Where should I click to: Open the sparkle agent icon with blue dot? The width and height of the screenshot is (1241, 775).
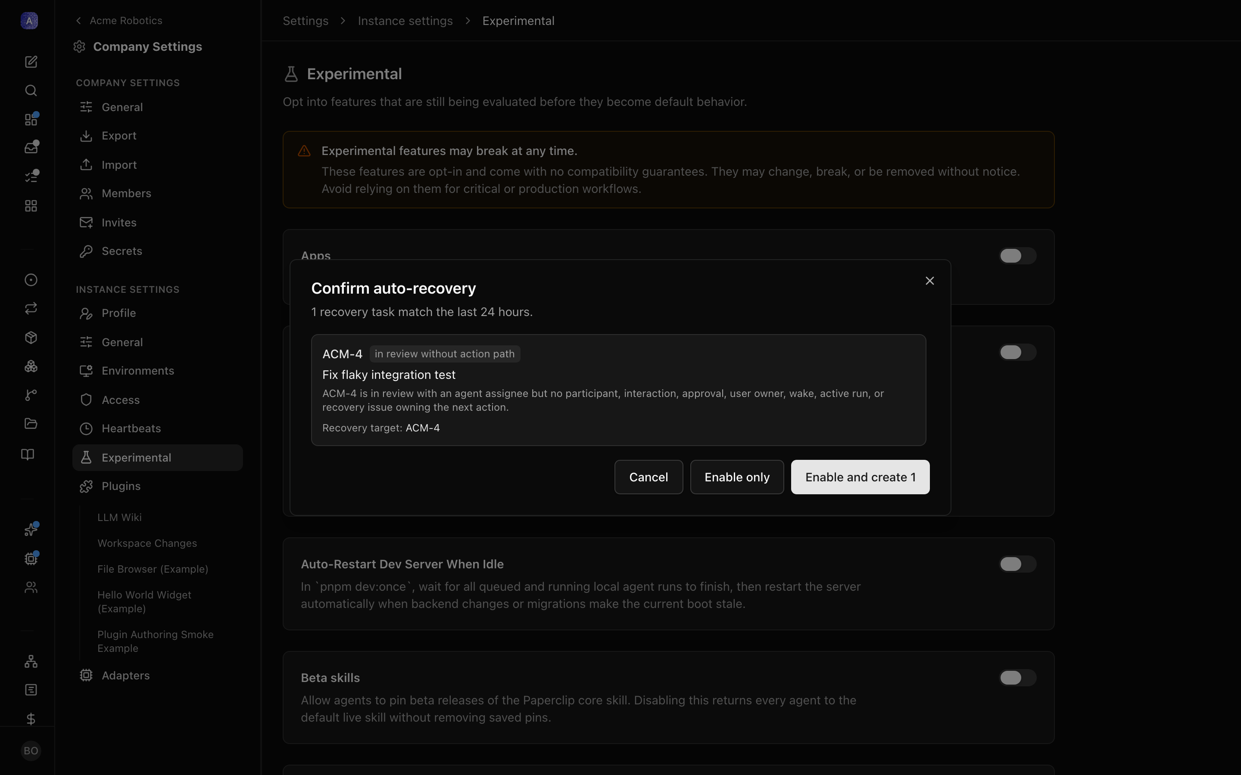tap(31, 530)
